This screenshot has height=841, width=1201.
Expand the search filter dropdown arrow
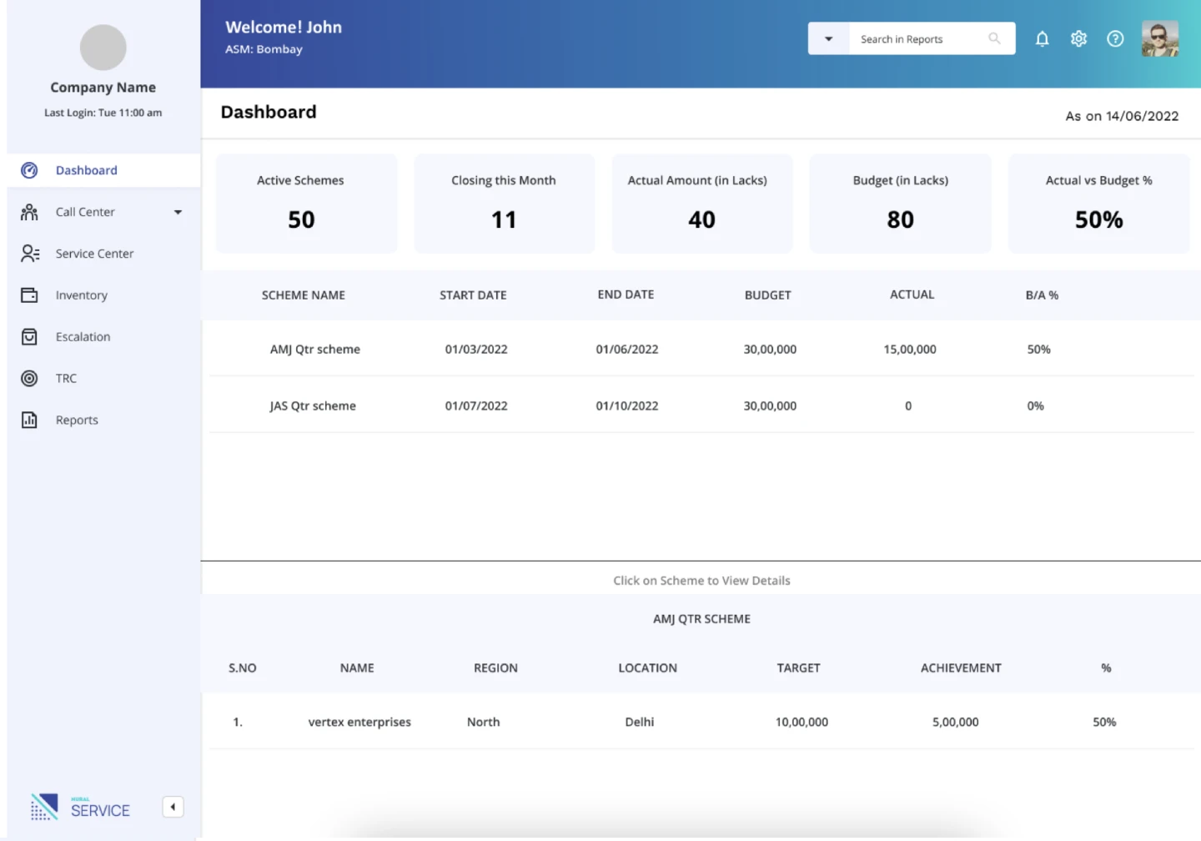click(828, 38)
